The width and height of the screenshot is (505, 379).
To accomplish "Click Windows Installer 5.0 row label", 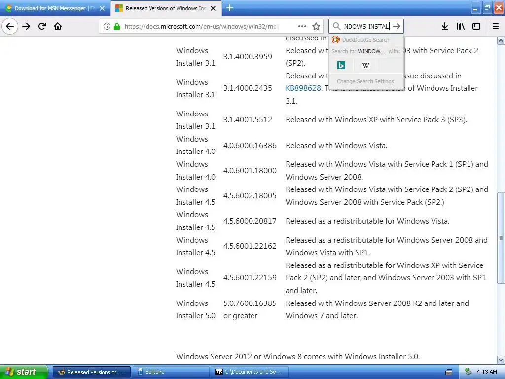I will (195, 309).
